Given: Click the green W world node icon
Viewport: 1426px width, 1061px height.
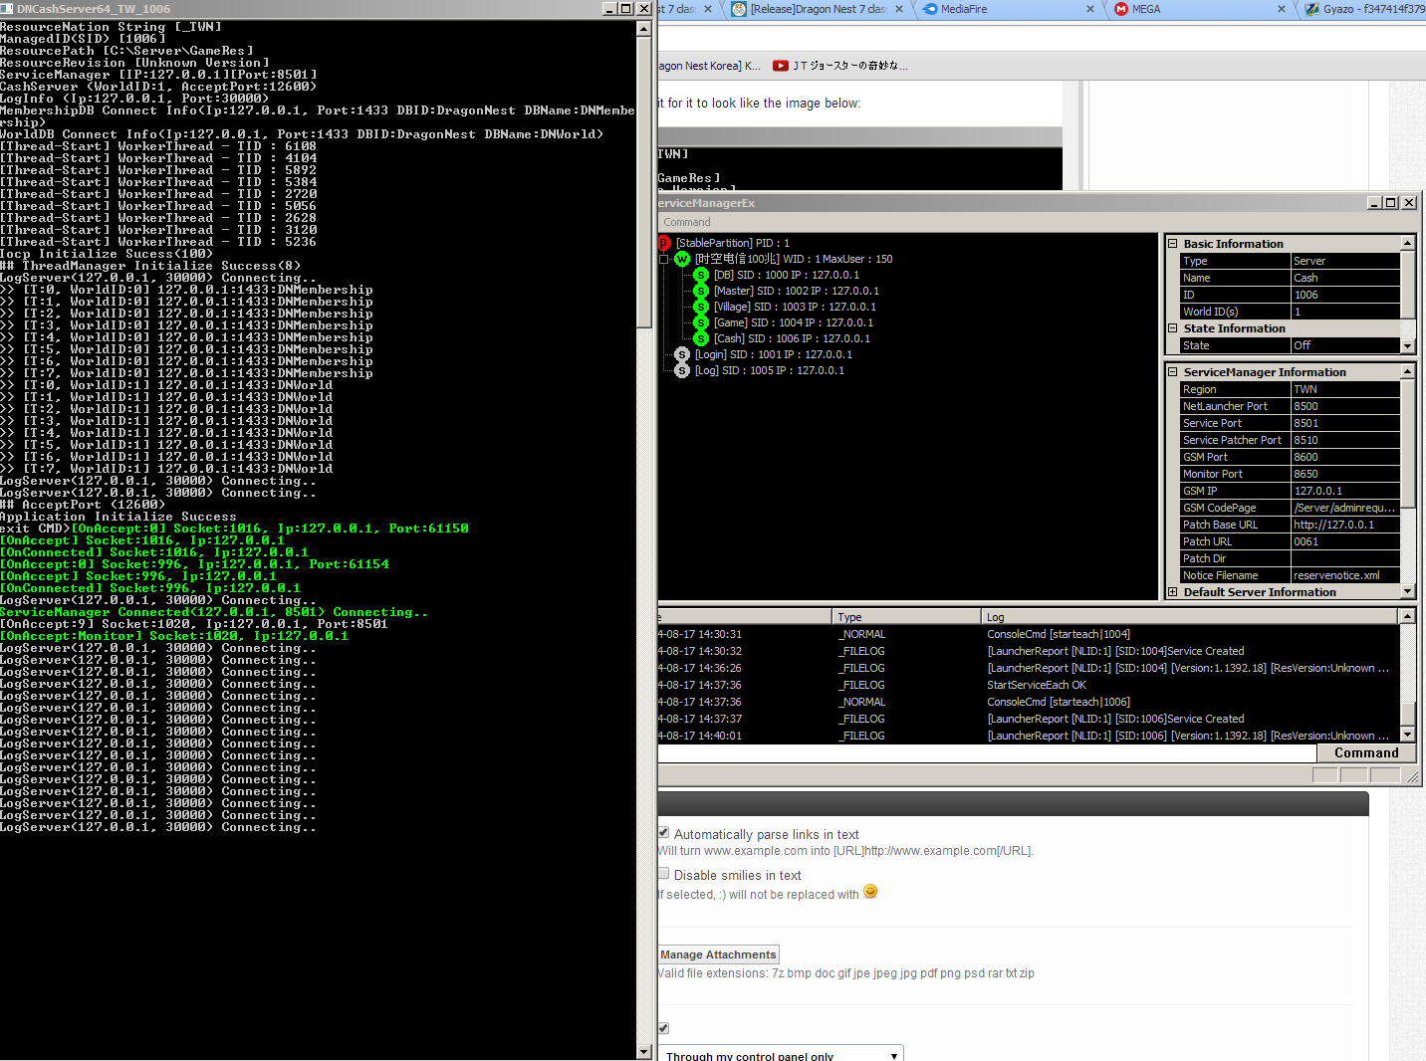Looking at the screenshot, I should click(682, 259).
